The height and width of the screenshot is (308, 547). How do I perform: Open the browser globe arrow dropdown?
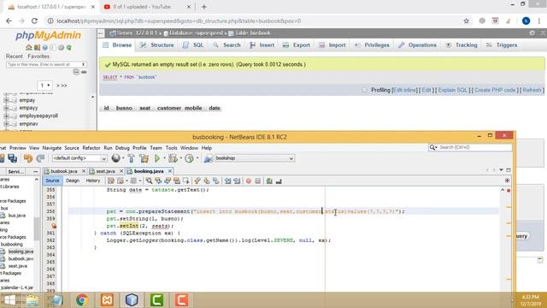123,158
